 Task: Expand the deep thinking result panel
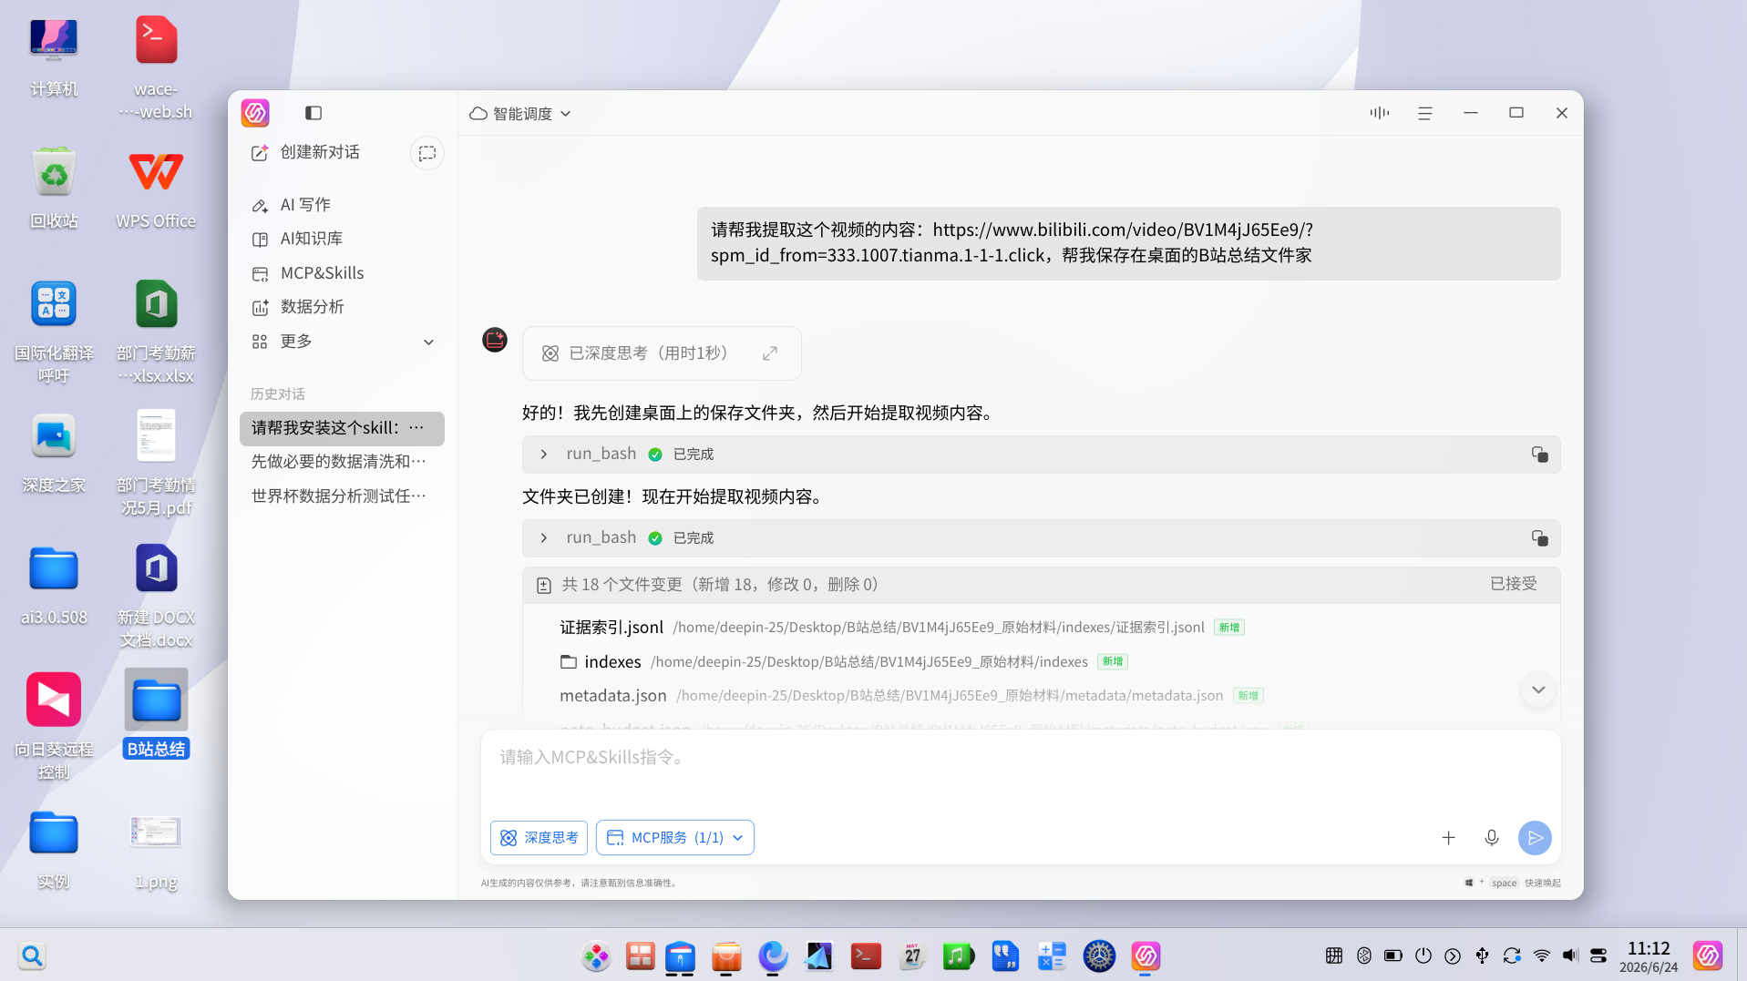(770, 353)
